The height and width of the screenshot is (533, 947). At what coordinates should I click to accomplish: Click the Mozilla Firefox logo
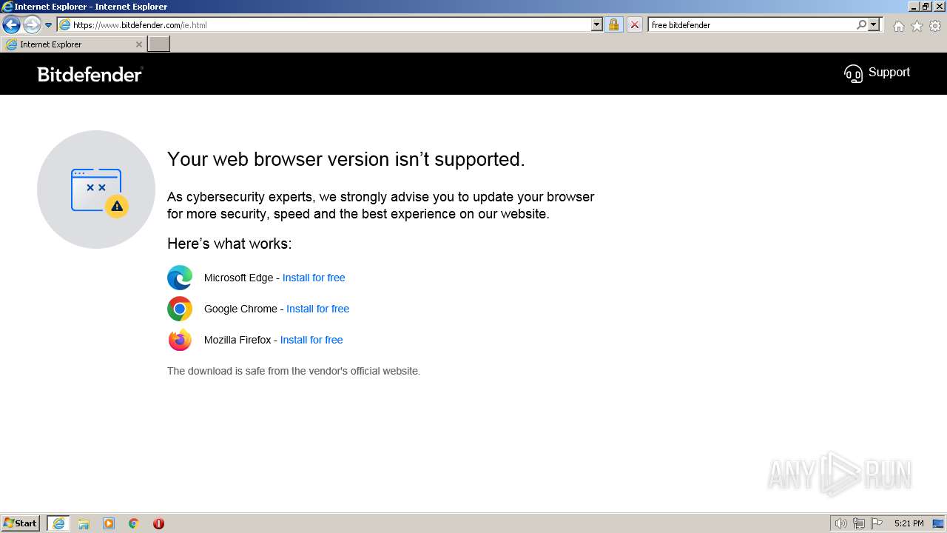point(180,340)
